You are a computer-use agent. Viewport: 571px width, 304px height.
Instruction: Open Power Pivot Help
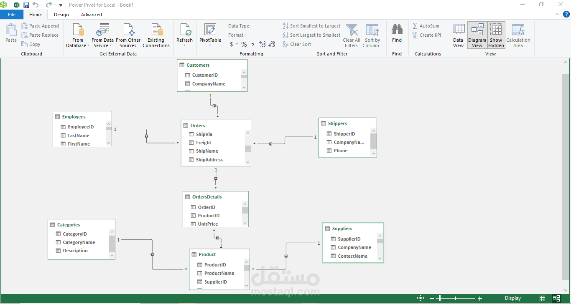[x=566, y=14]
